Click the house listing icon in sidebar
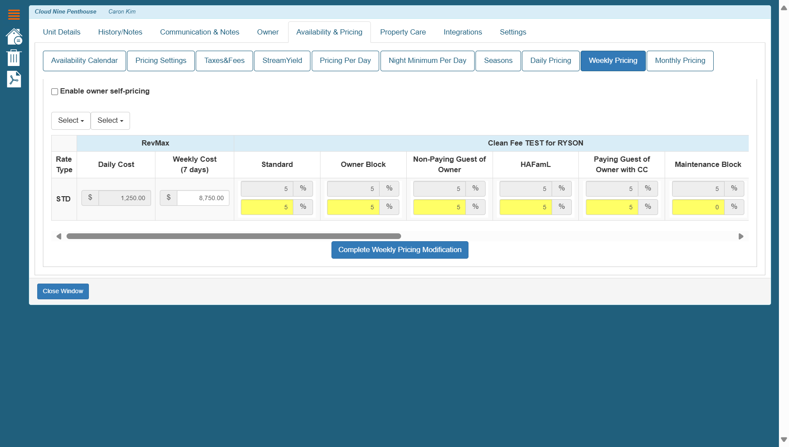This screenshot has height=447, width=789. 14,37
